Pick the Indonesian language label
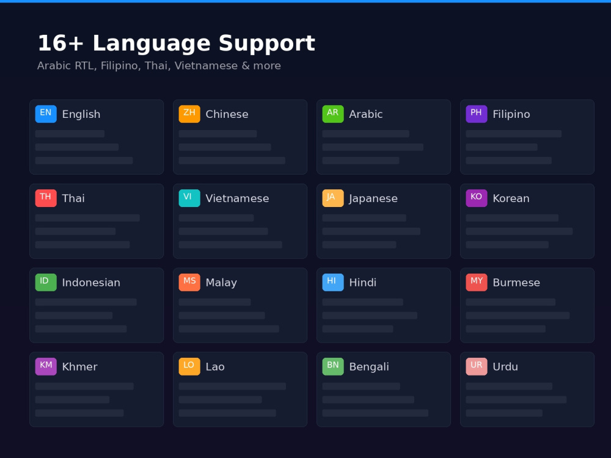Screen dimensions: 611x458 [x=91, y=283]
